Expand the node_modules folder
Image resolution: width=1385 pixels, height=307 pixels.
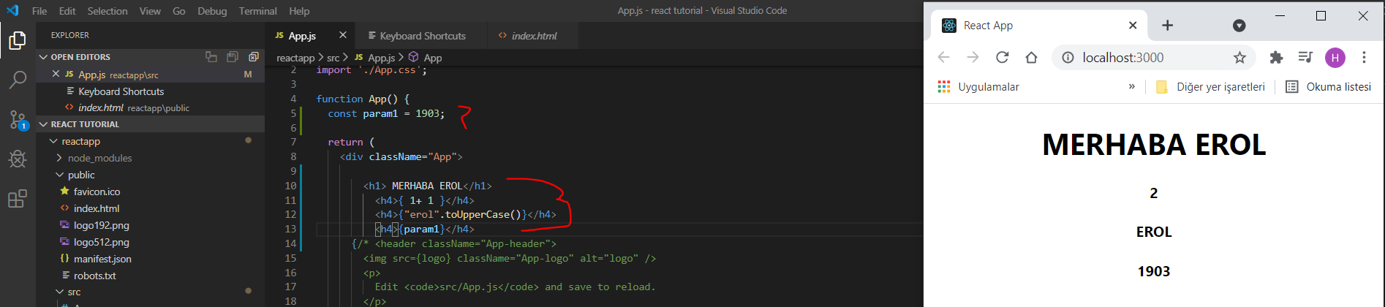[x=99, y=158]
